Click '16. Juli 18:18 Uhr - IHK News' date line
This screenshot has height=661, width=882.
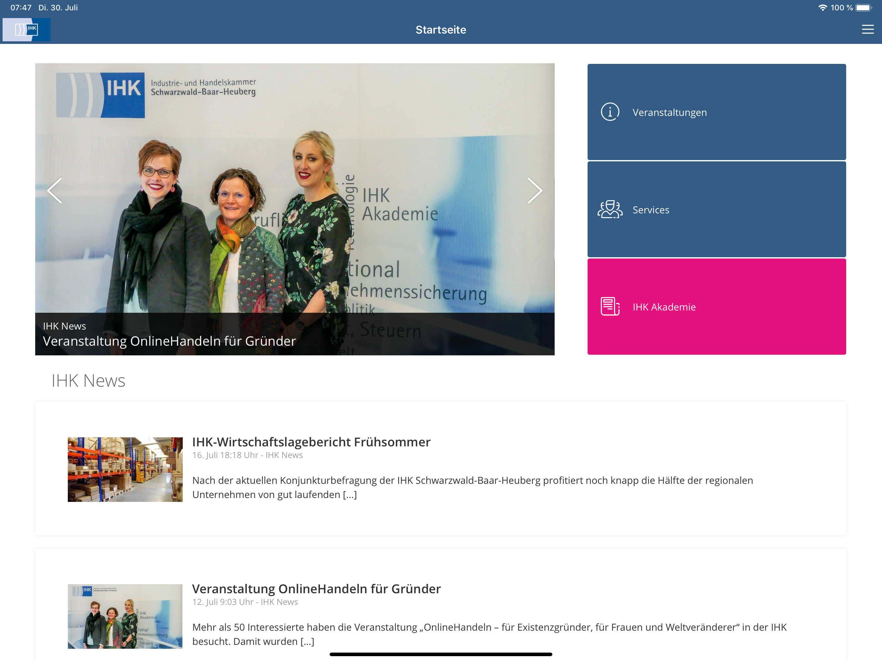tap(248, 455)
